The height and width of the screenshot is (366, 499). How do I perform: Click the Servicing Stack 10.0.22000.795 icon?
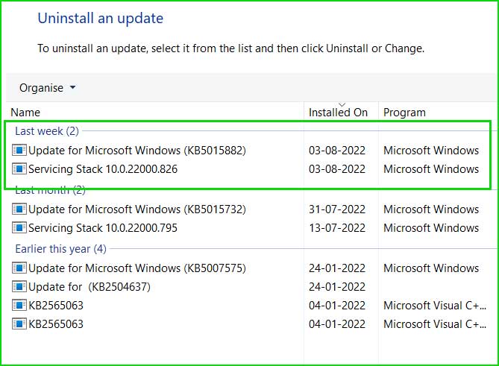(x=19, y=227)
